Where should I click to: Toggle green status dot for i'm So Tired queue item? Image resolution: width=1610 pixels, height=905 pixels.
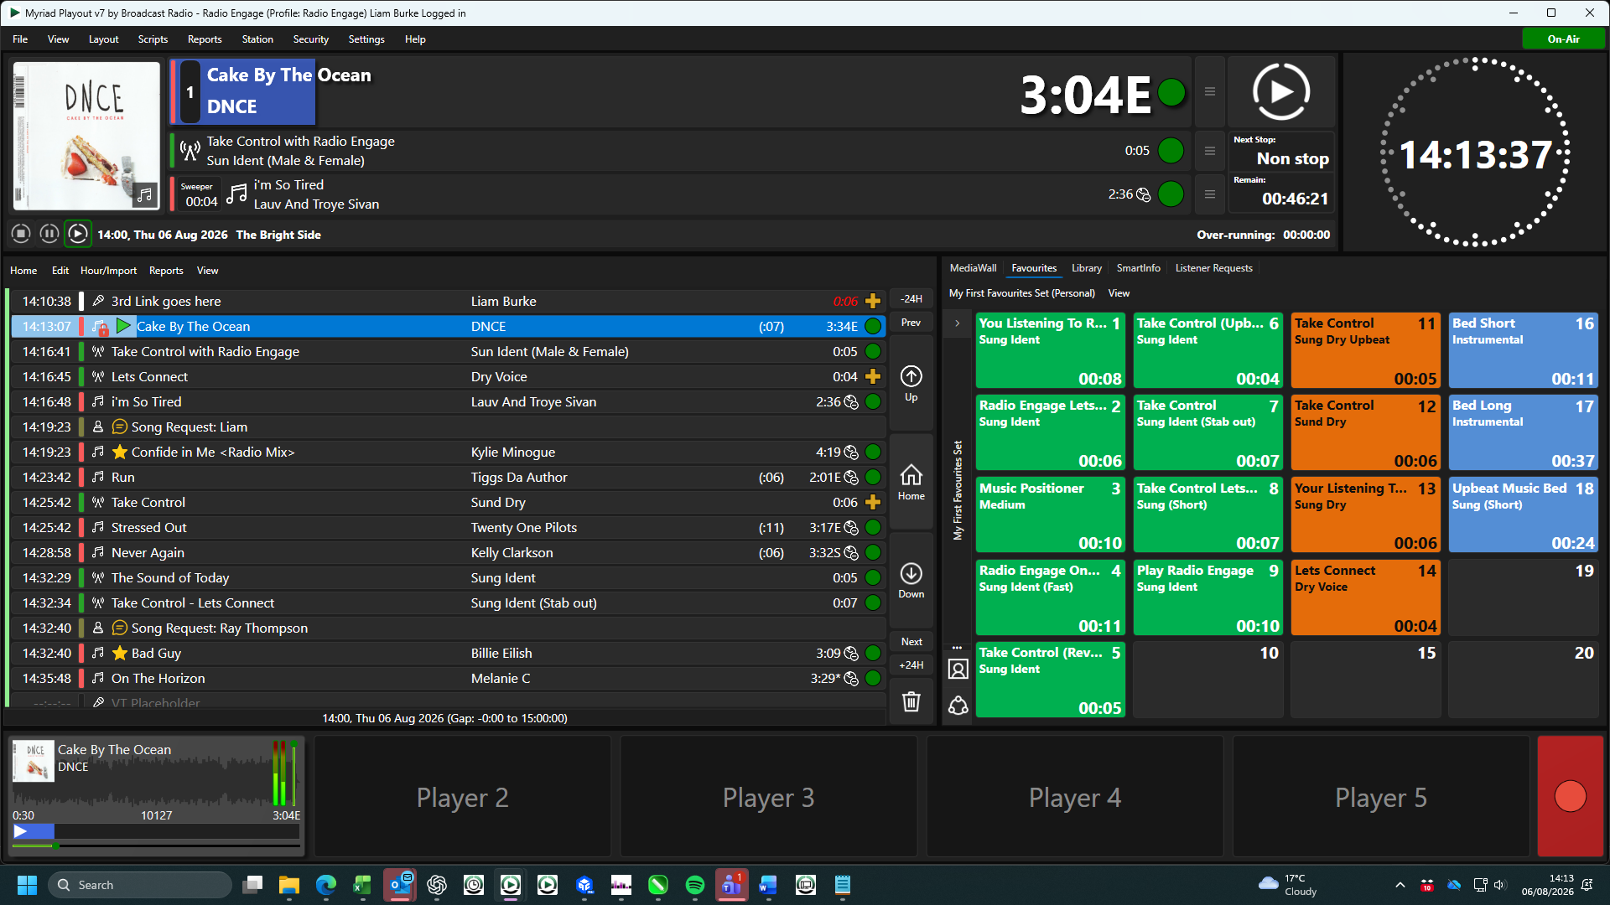[x=1171, y=194]
